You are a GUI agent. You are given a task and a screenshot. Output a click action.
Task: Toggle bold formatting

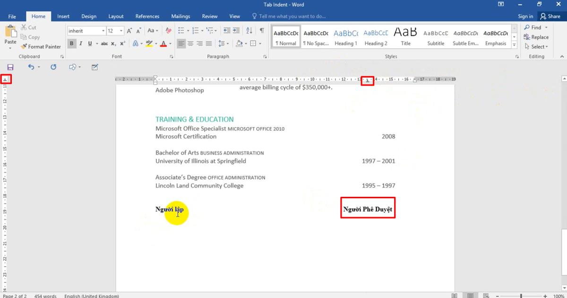tap(72, 44)
